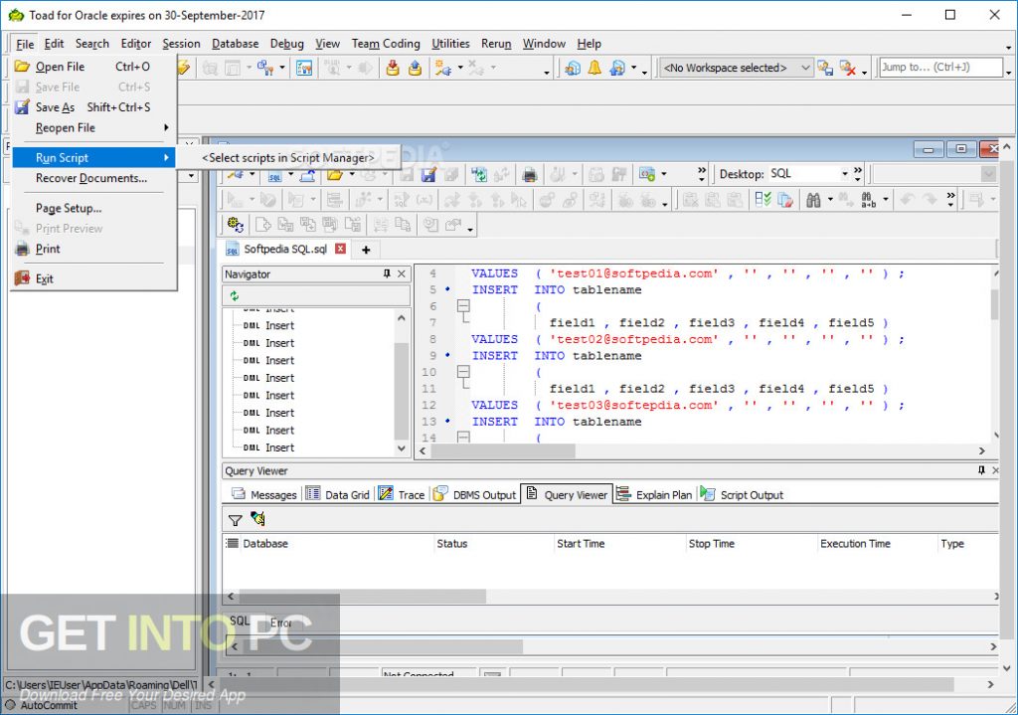Choose Save As from File menu

click(x=94, y=107)
